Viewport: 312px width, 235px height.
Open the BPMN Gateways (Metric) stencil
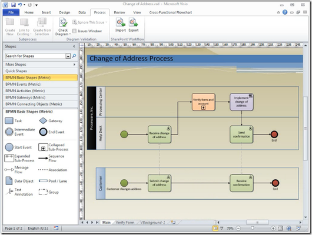click(x=41, y=98)
